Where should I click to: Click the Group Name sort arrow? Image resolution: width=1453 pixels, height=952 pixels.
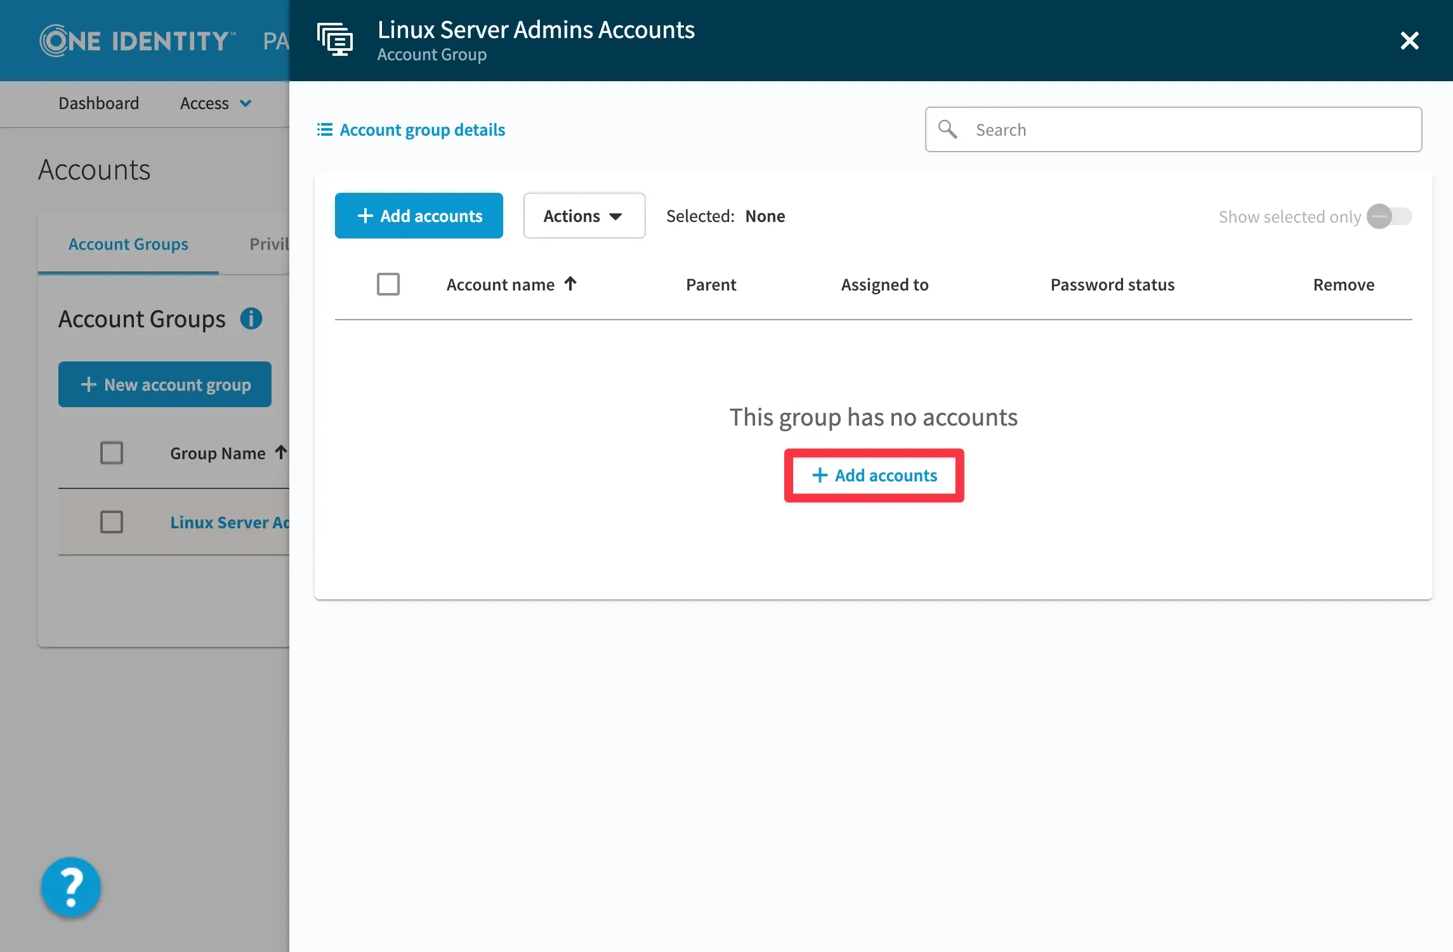pos(280,452)
